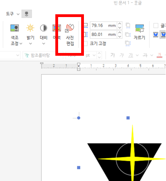
Task: Apply italic with the slanted 가 button
Action: click(122, 55)
